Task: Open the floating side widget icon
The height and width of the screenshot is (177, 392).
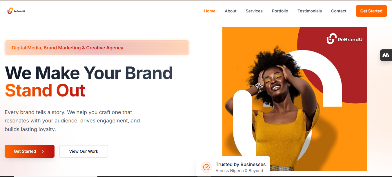Action: 386,55
